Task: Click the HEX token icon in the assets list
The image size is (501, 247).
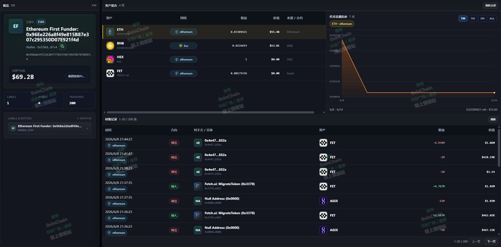Action: pyautogui.click(x=110, y=59)
